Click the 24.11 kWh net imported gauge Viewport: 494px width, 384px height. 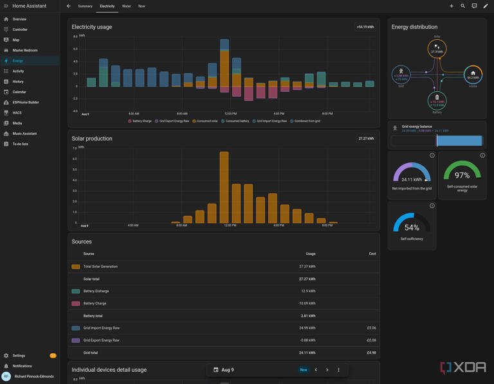point(412,173)
